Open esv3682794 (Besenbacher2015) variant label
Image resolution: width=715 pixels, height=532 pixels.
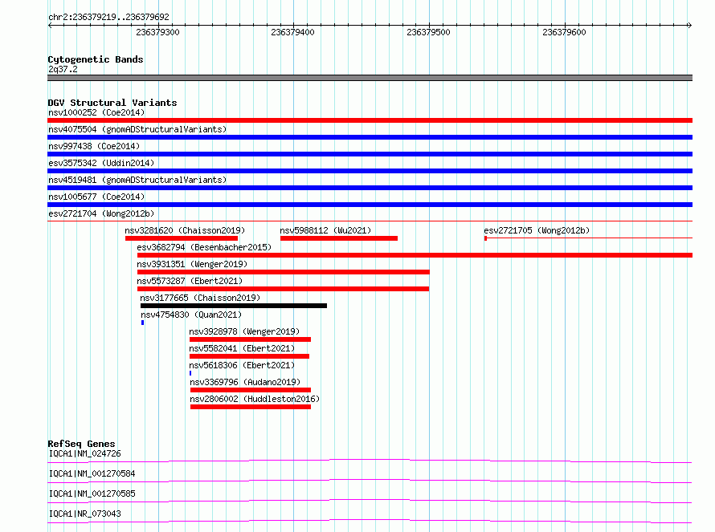point(204,247)
